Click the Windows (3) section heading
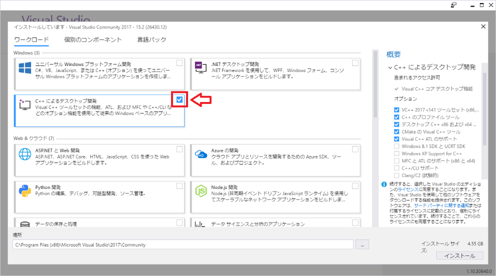The width and height of the screenshot is (496, 276). click(x=27, y=52)
